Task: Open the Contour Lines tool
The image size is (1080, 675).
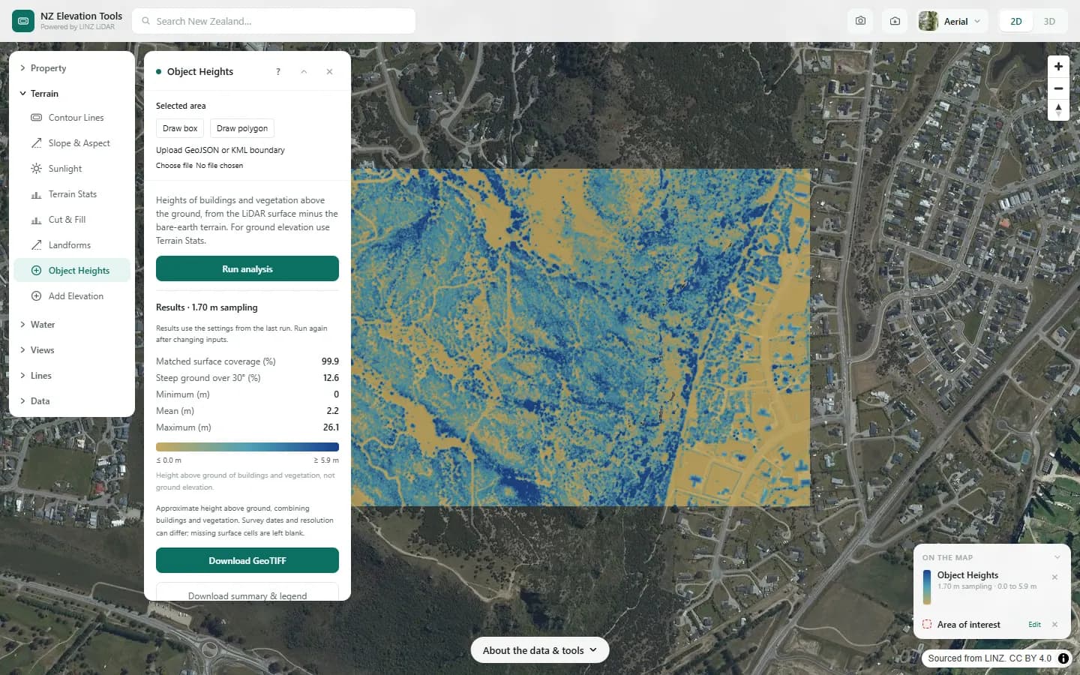Action: pos(72,118)
